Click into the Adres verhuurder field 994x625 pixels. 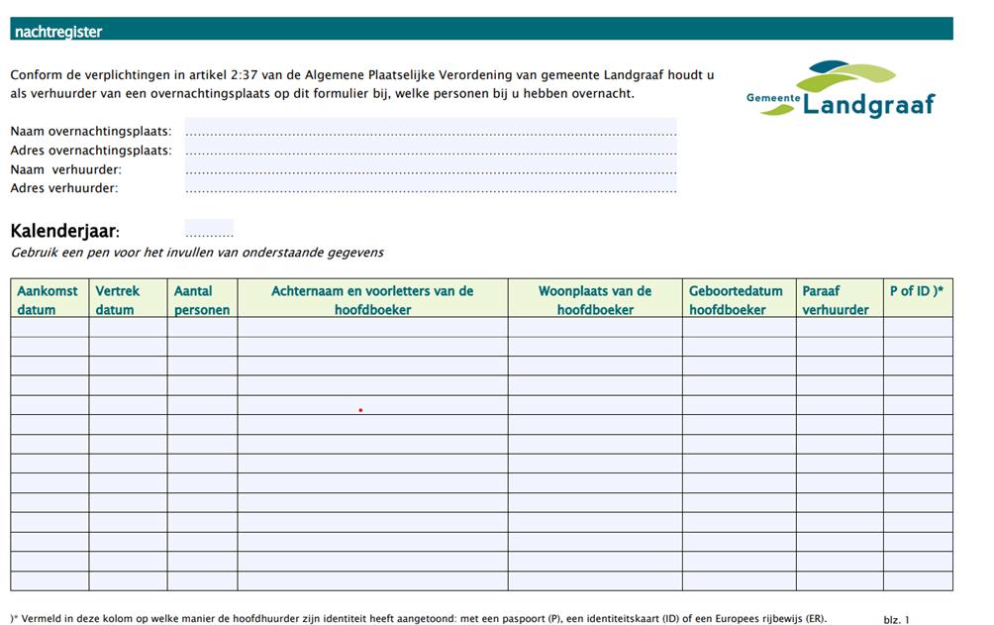pyautogui.click(x=430, y=188)
